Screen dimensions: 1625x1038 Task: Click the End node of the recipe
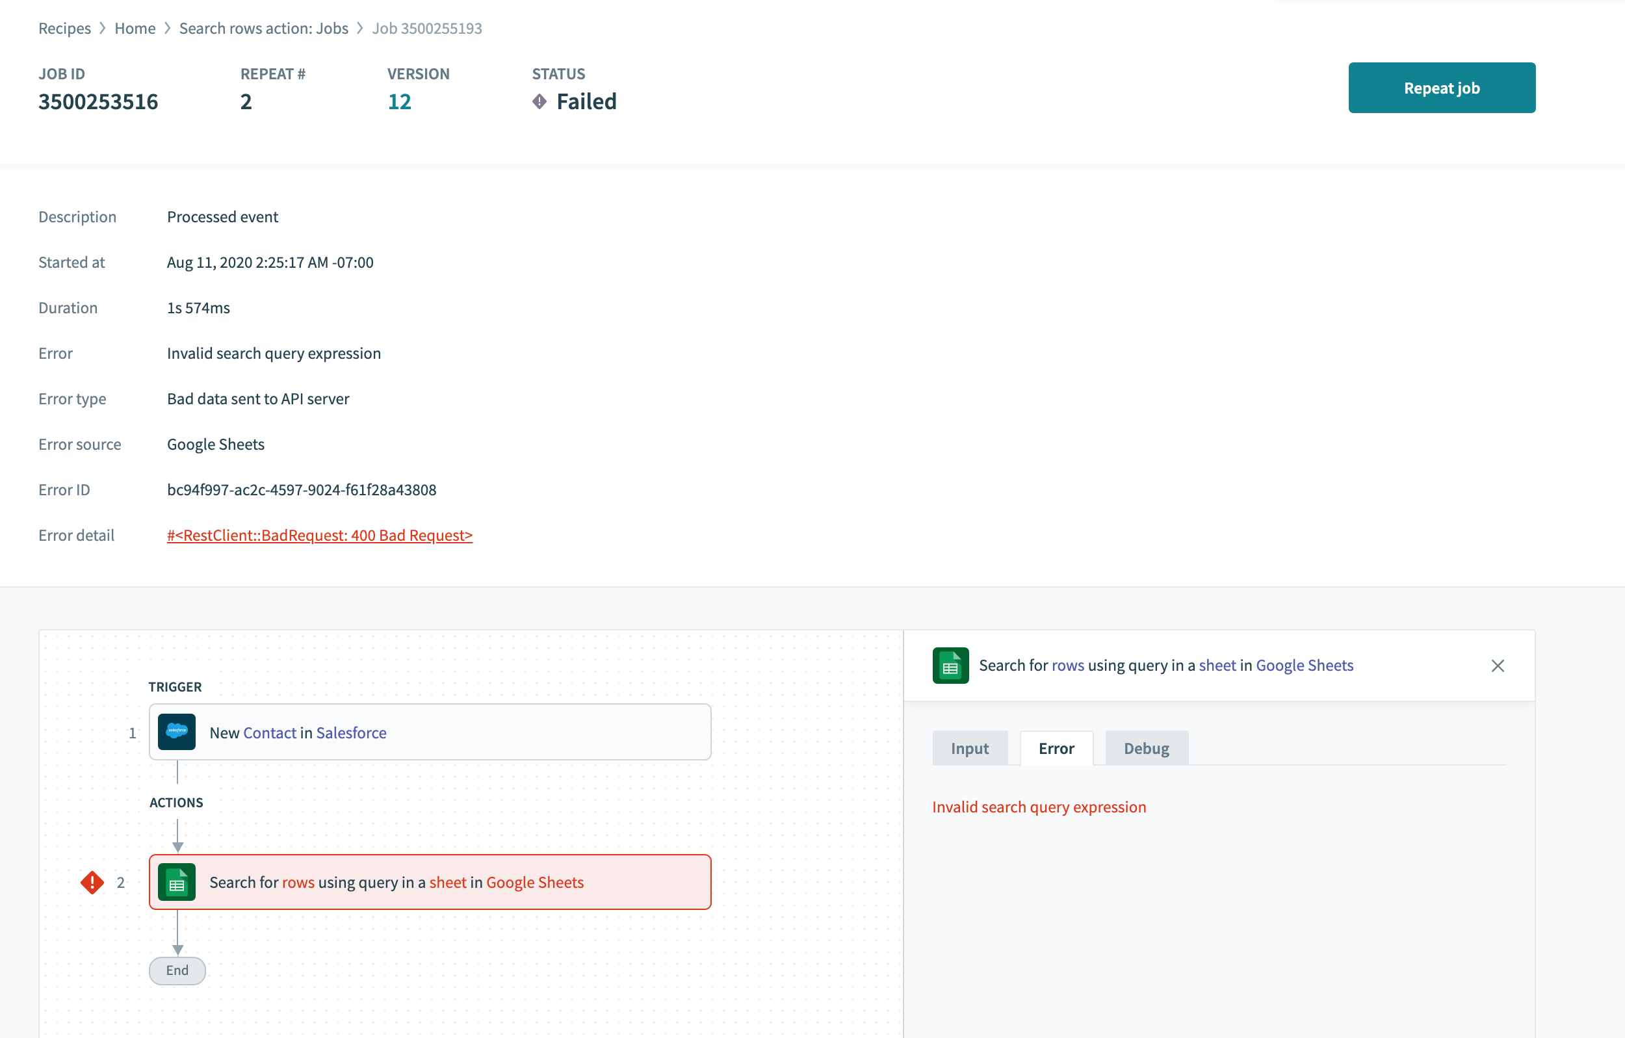click(177, 970)
